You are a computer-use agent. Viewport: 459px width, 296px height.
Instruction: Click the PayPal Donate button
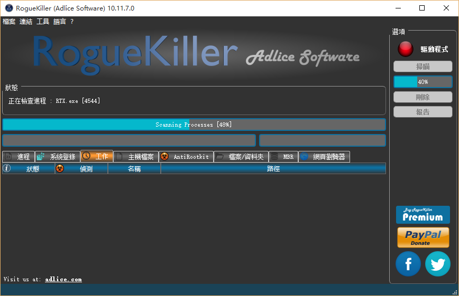tap(423, 237)
